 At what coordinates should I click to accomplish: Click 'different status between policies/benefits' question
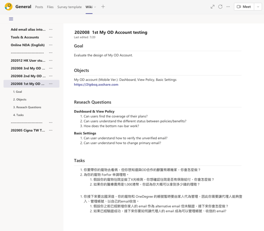pyautogui.click(x=135, y=121)
